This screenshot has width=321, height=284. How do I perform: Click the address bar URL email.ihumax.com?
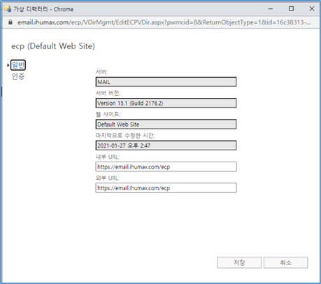164,22
